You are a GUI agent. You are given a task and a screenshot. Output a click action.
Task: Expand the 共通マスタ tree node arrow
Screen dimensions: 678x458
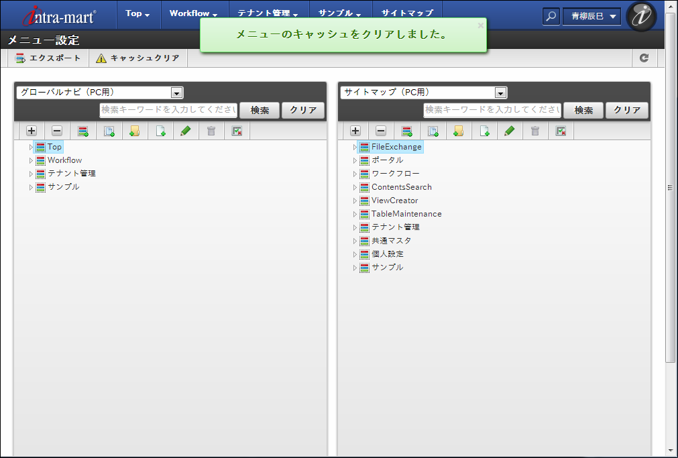[x=355, y=241]
